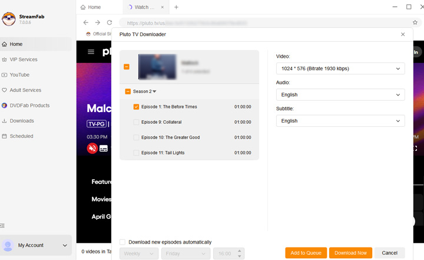
Task: Decrease the 16:00 time with down arrow
Action: [x=239, y=256]
